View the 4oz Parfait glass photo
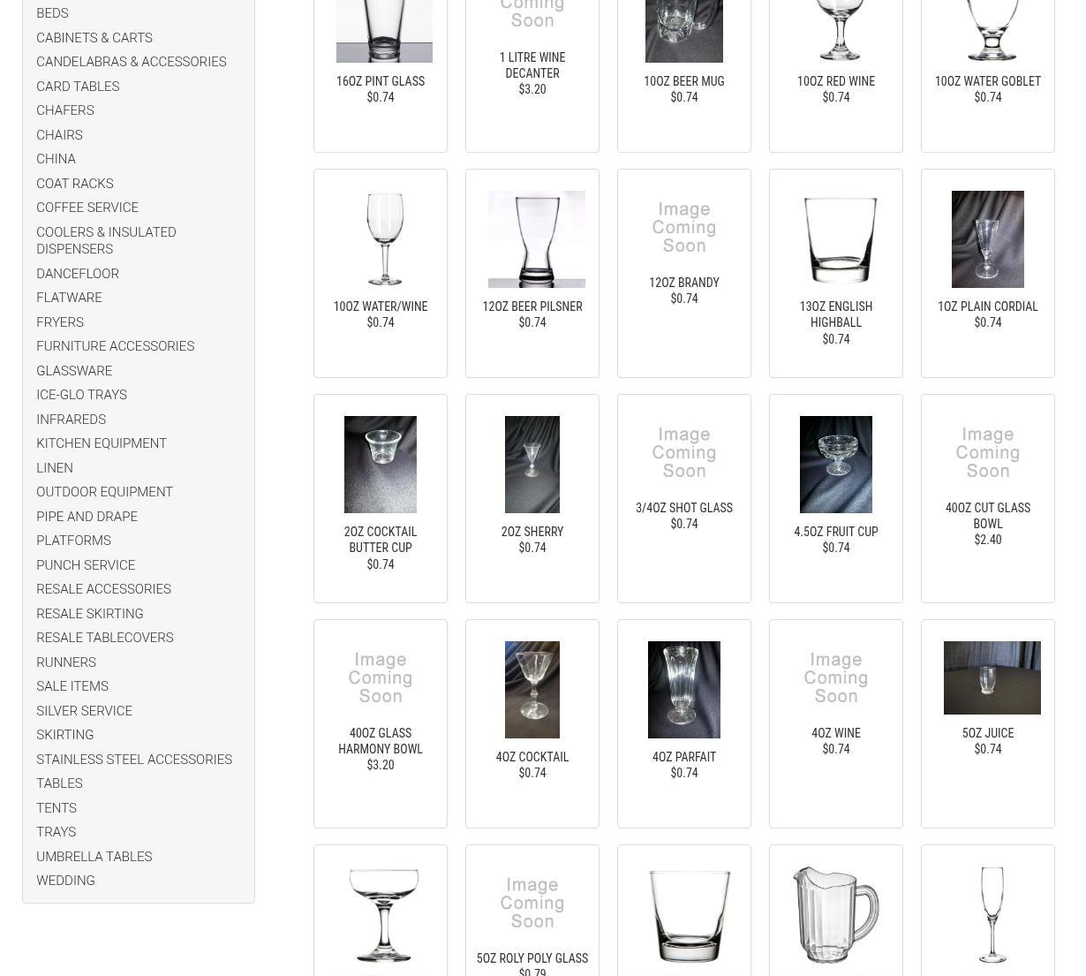1086x976 pixels. pyautogui.click(x=684, y=690)
